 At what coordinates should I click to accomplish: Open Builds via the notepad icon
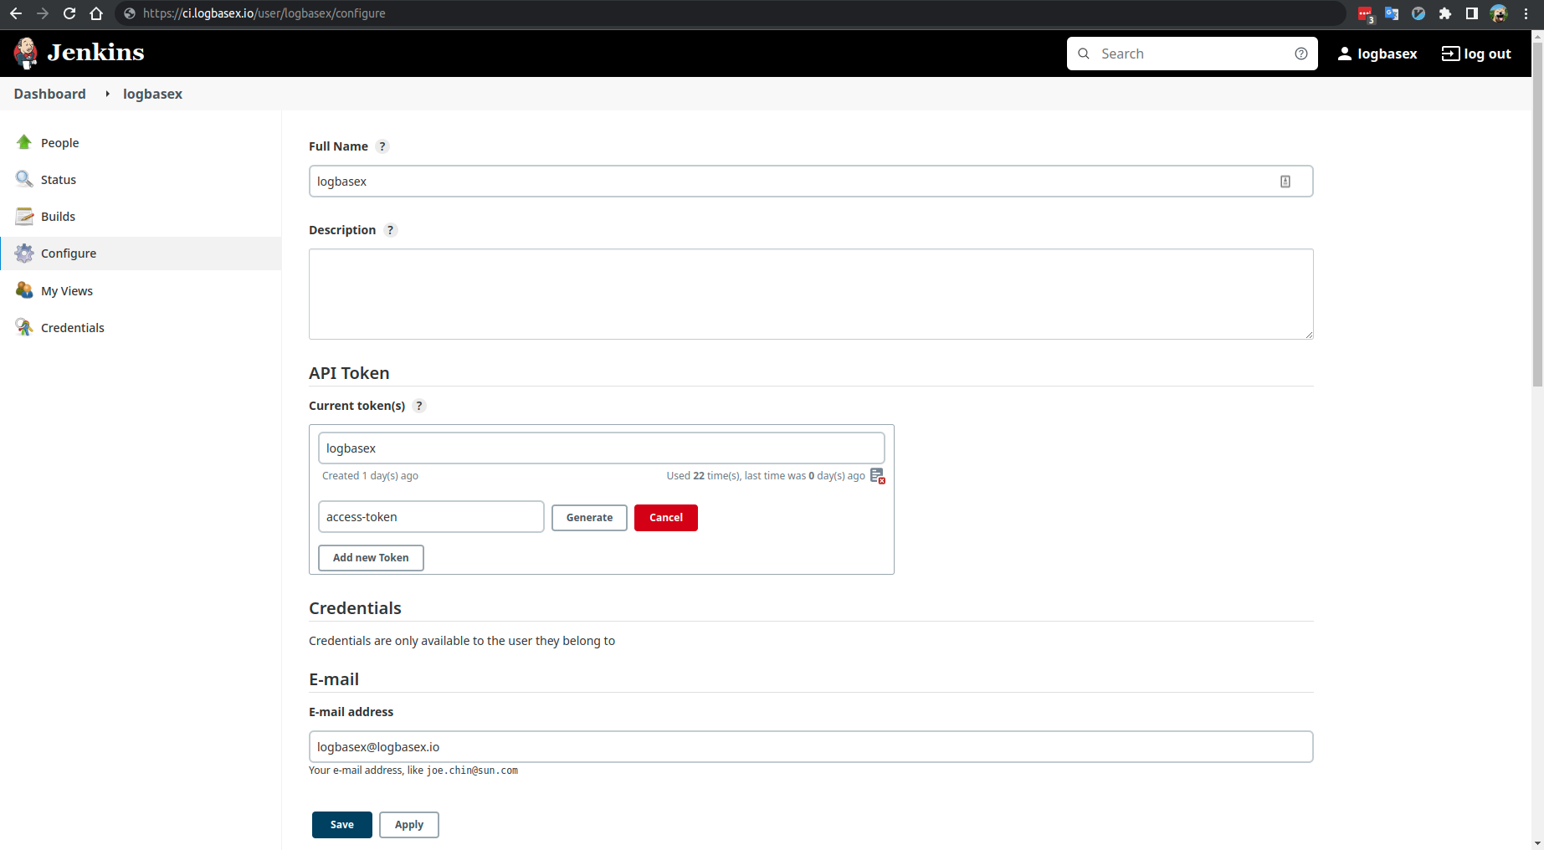(24, 216)
